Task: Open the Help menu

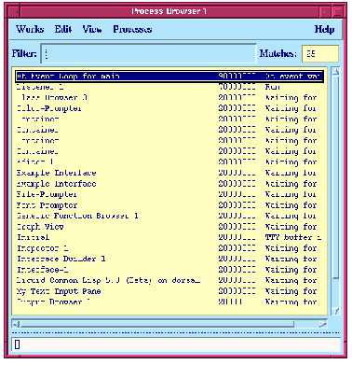Action: click(324, 29)
